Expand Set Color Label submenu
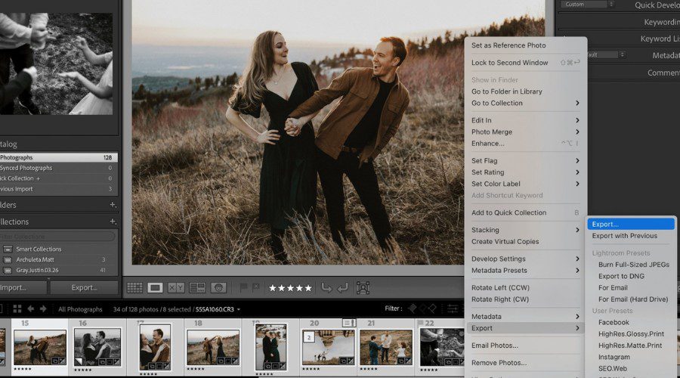 pos(526,184)
